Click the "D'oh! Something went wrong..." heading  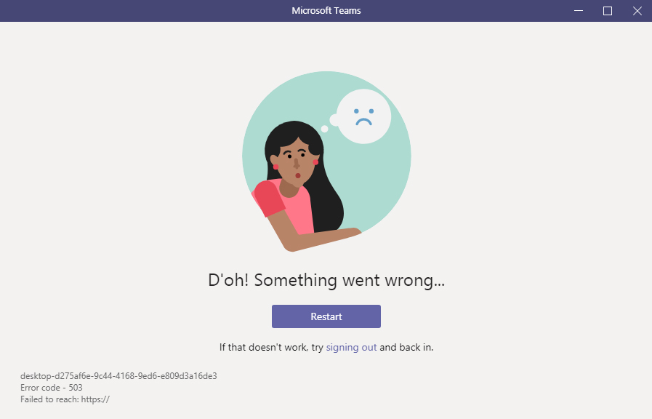(x=326, y=280)
